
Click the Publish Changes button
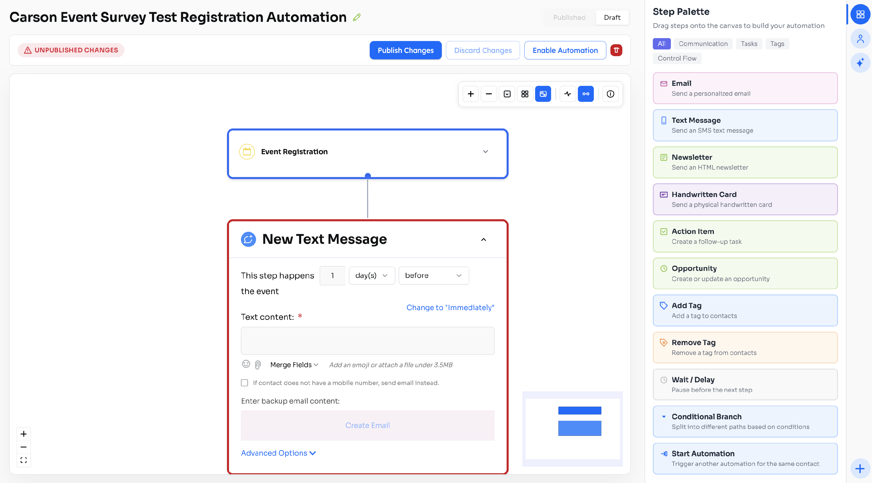[405, 50]
